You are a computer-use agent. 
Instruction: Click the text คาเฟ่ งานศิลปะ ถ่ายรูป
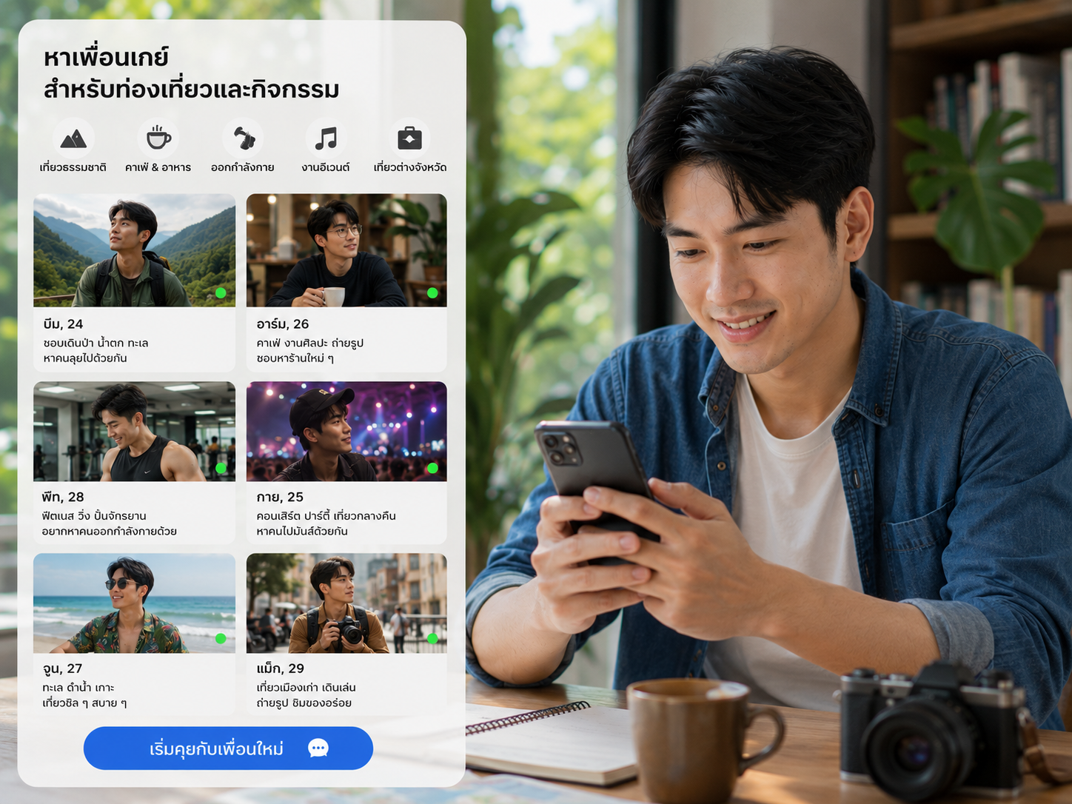point(309,343)
